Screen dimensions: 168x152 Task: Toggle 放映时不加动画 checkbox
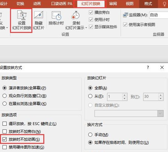pos(4,139)
